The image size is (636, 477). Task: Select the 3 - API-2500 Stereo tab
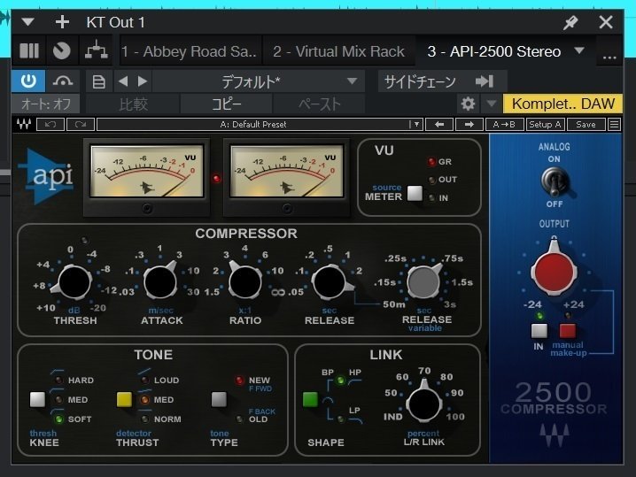point(494,51)
